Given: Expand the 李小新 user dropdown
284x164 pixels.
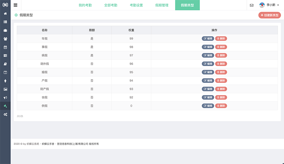Looking at the screenshot, I should tap(269, 5).
